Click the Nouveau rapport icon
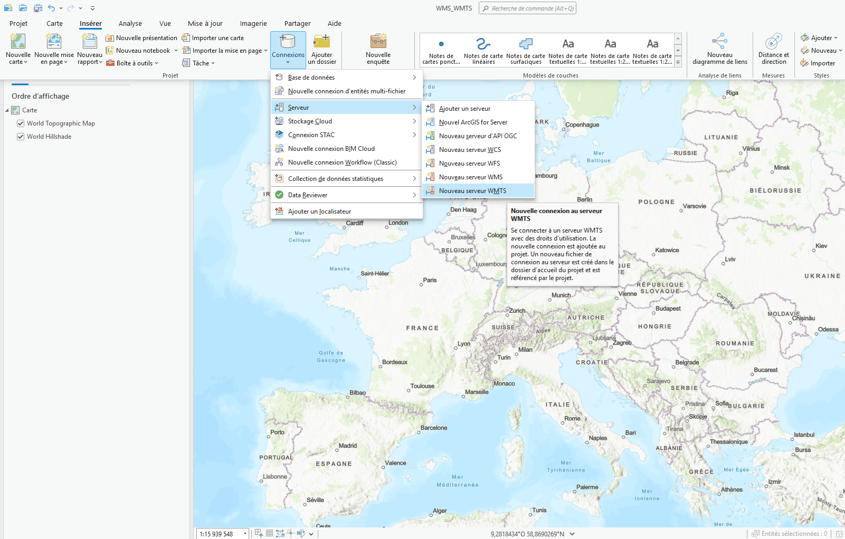 coord(89,42)
